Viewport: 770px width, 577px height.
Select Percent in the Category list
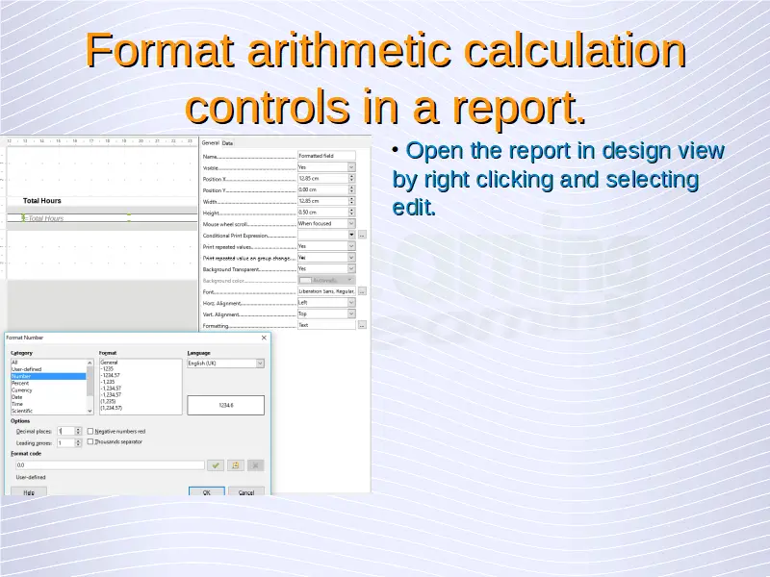click(x=48, y=383)
